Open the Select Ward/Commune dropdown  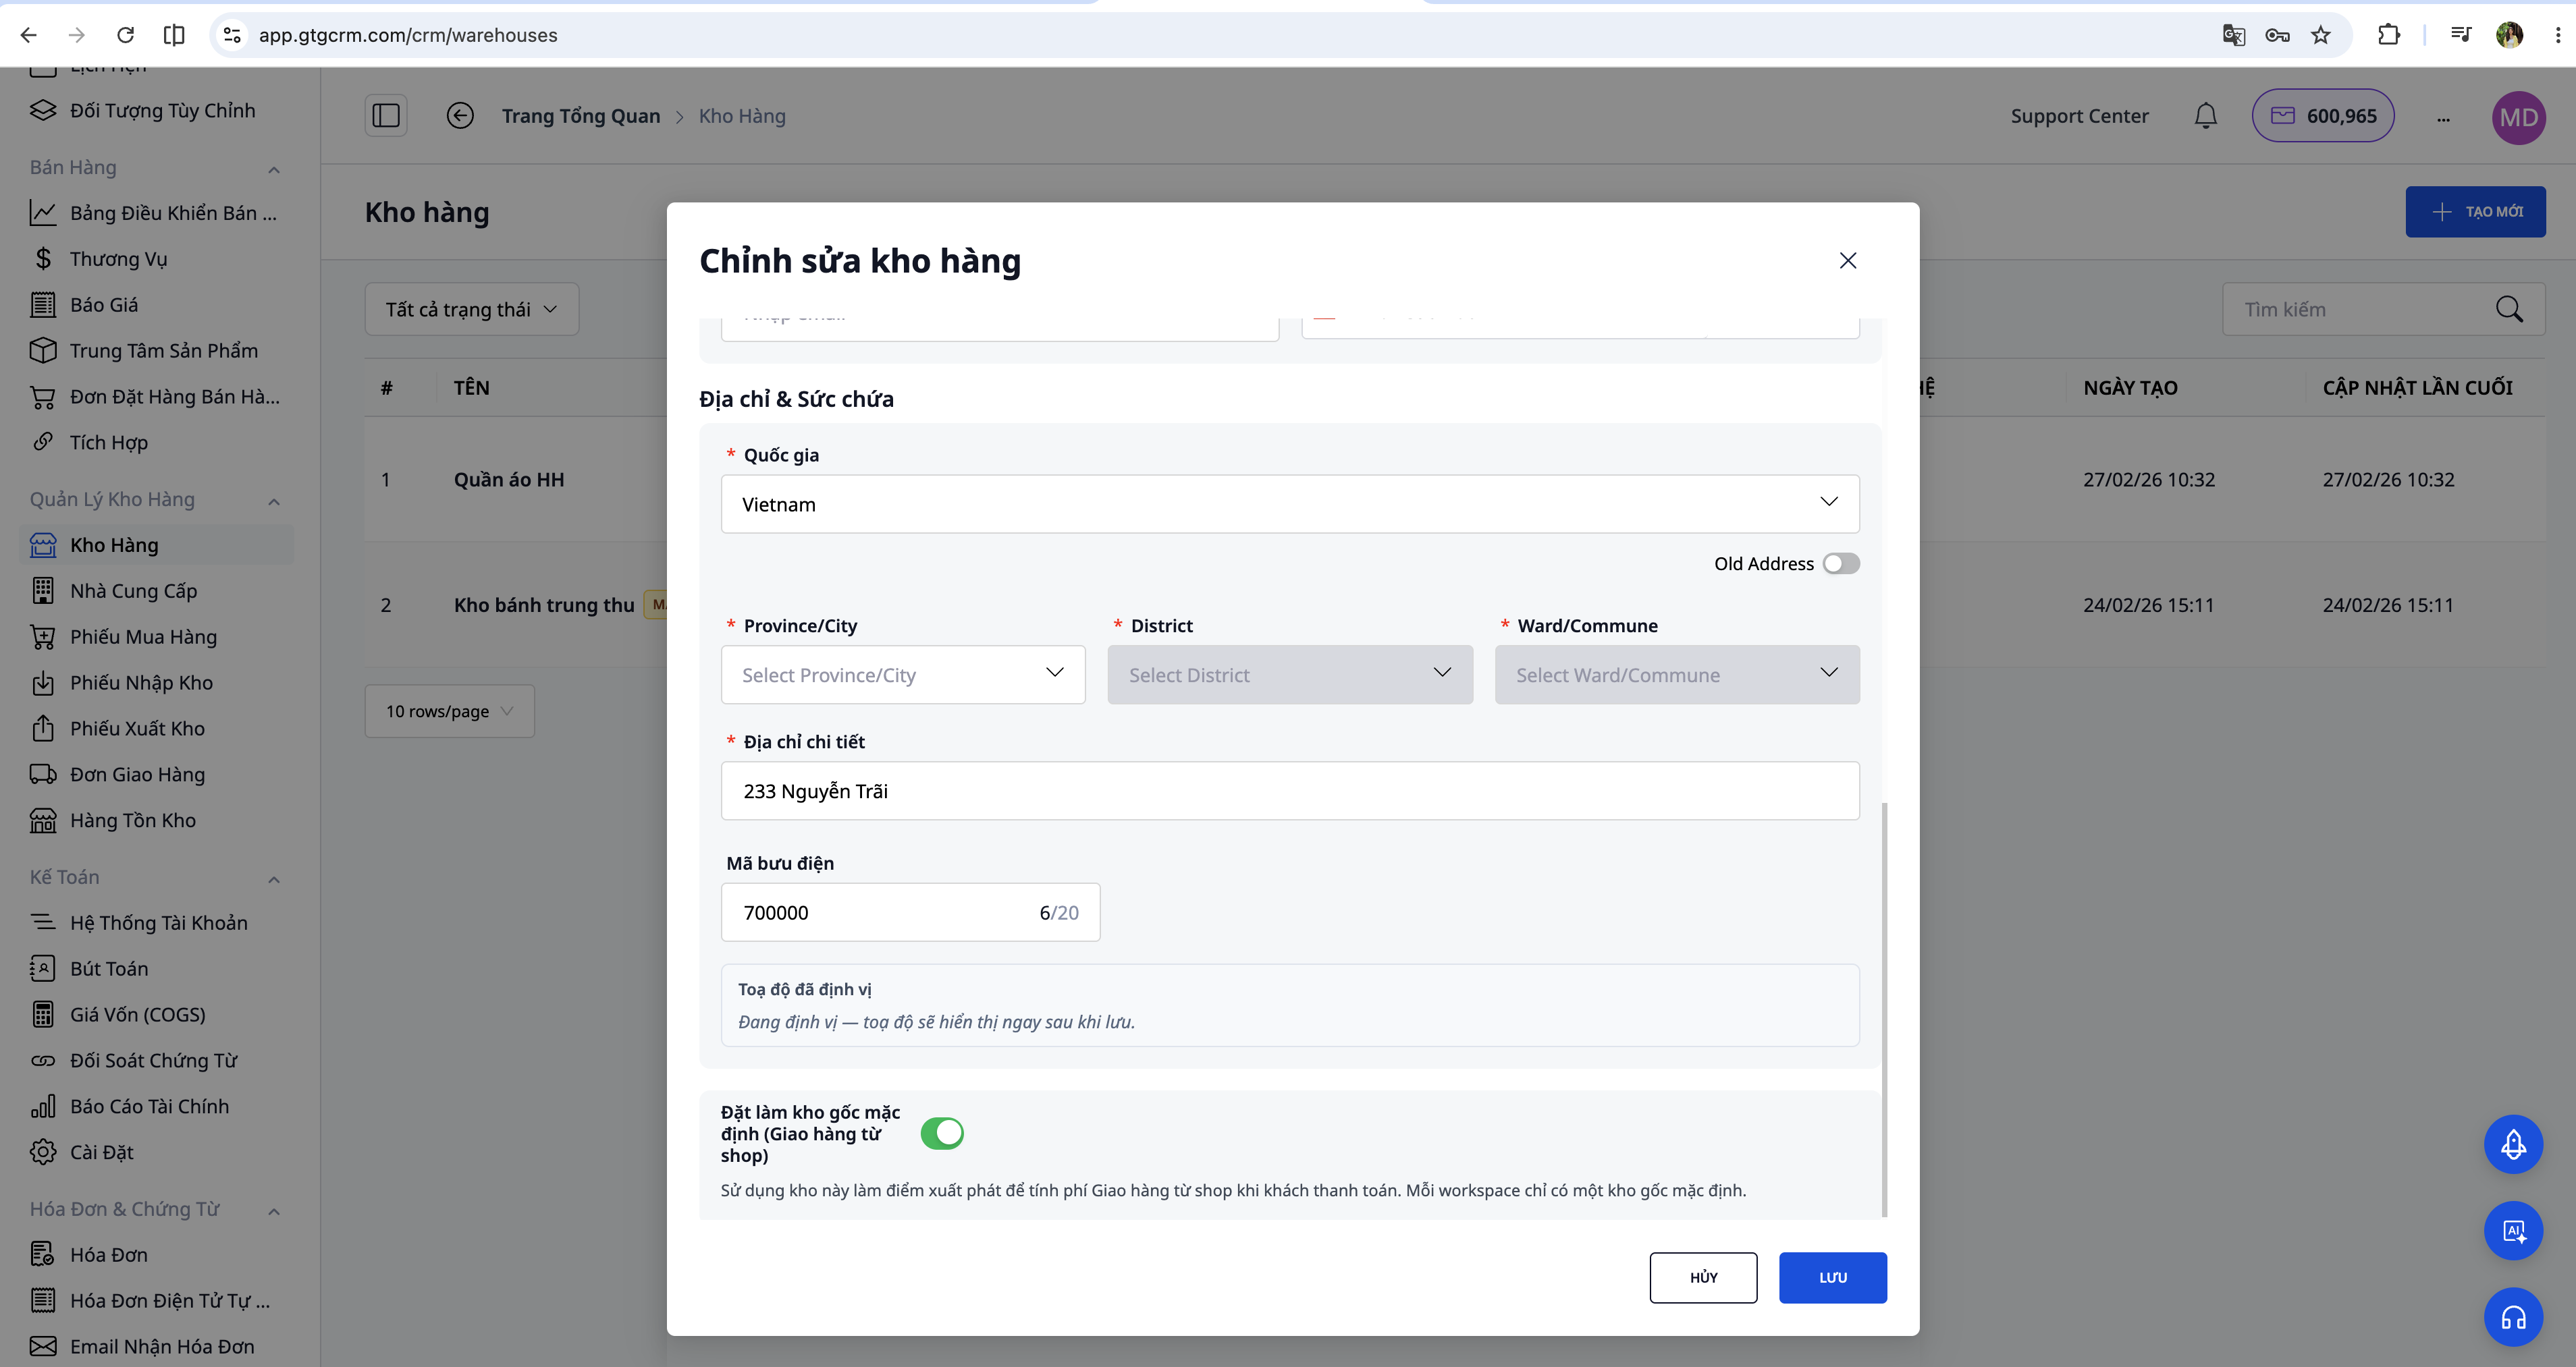[1677, 675]
